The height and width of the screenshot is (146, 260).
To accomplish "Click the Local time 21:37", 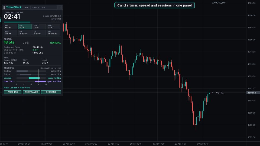I will click(45, 63).
